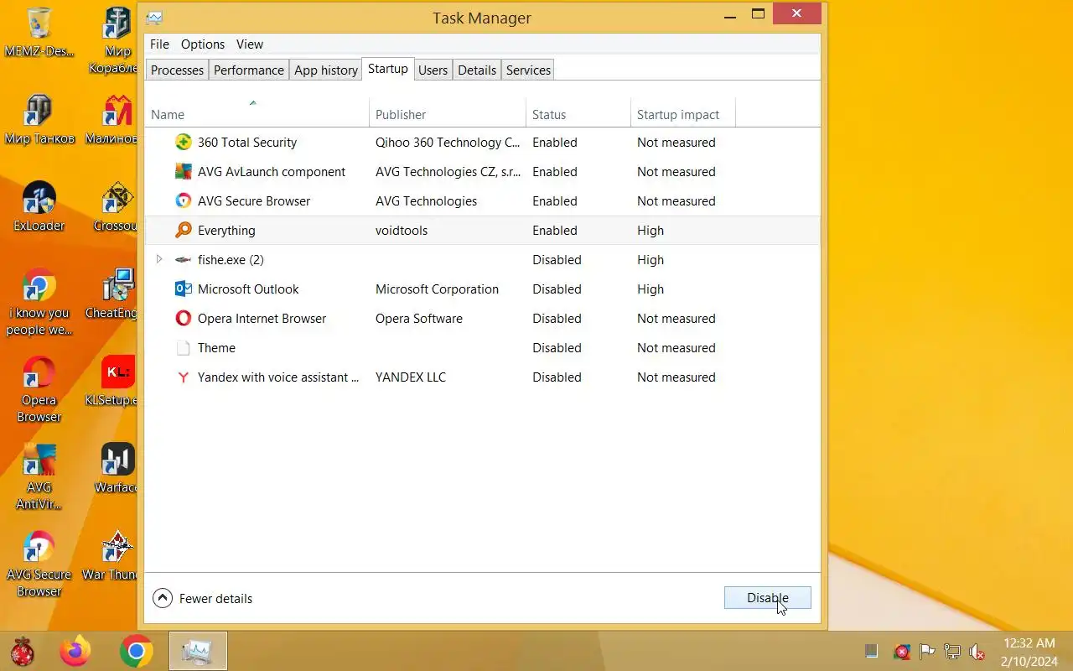The width and height of the screenshot is (1073, 671).
Task: Open the View menu
Action: (250, 44)
